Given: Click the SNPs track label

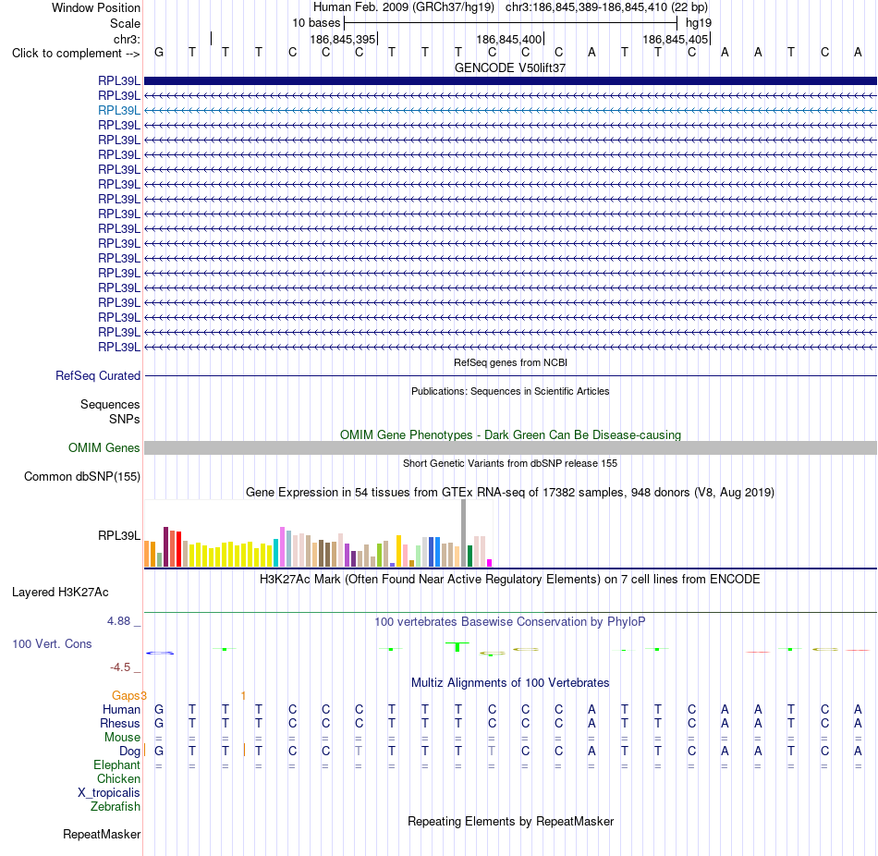Looking at the screenshot, I should point(125,419).
